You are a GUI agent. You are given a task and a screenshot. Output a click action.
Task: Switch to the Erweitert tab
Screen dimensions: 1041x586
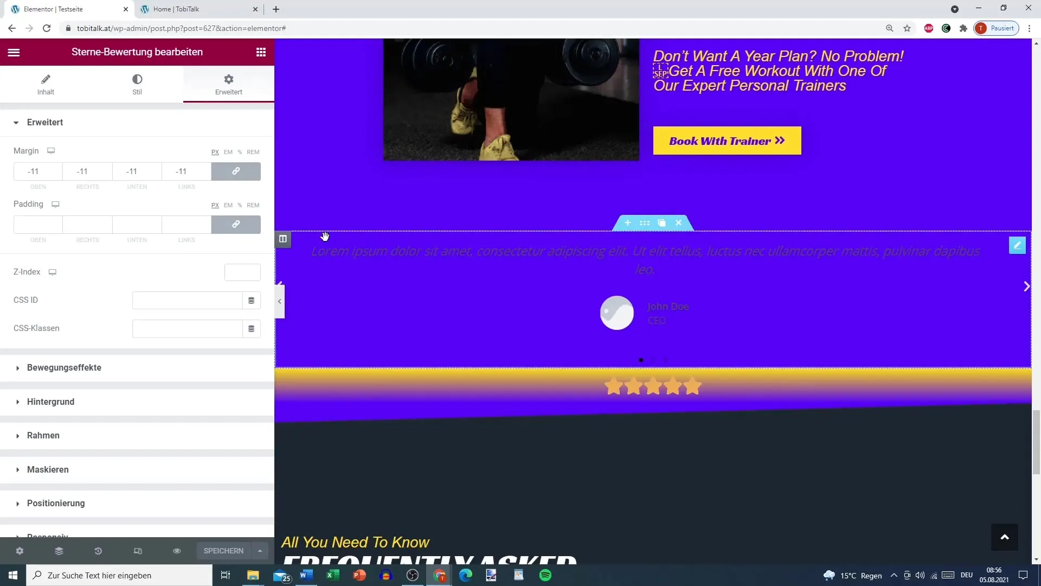(229, 84)
